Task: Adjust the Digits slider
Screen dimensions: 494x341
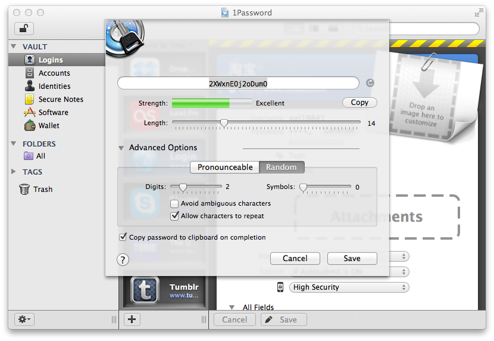Action: pyautogui.click(x=183, y=187)
